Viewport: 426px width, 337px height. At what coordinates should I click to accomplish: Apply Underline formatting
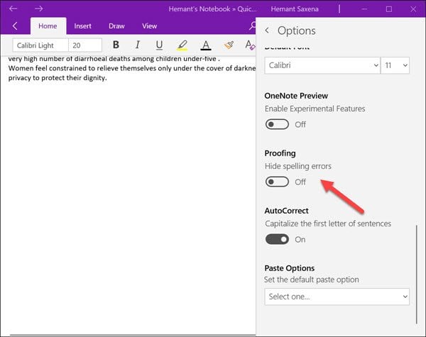coord(159,45)
